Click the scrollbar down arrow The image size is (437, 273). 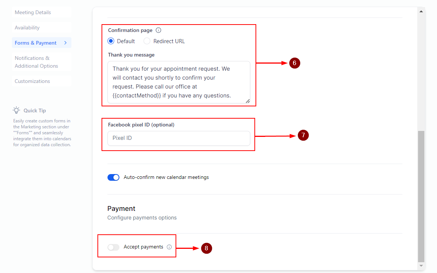[x=421, y=266]
